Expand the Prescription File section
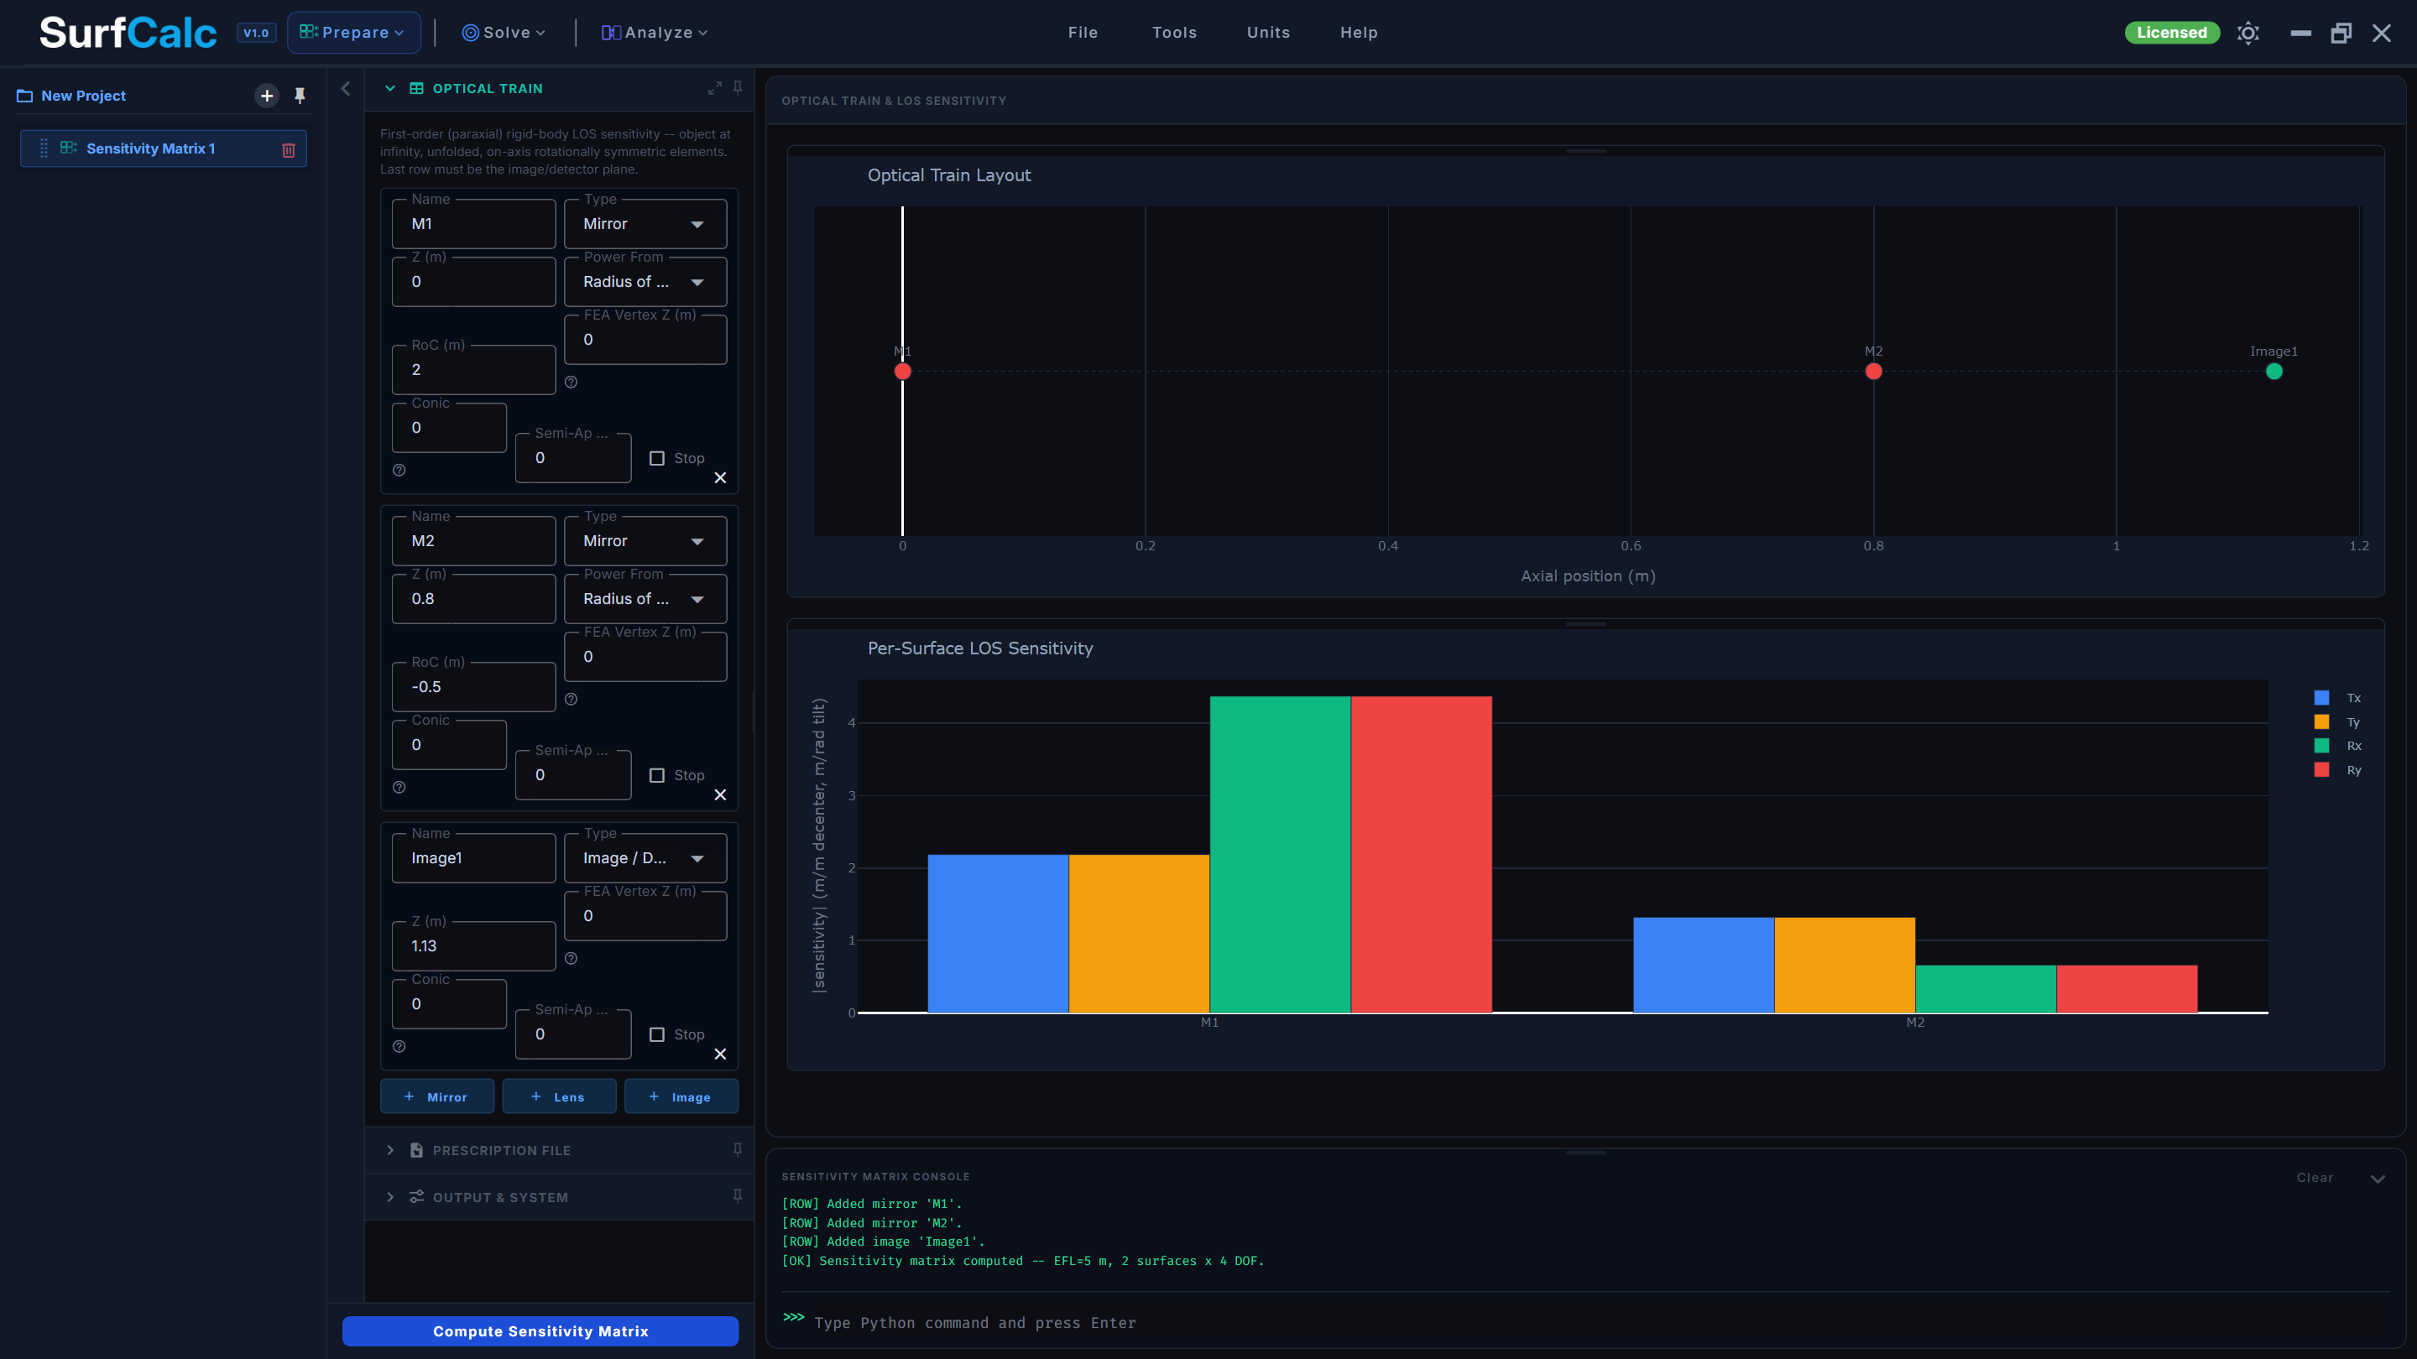Viewport: 2417px width, 1359px height. tap(390, 1150)
